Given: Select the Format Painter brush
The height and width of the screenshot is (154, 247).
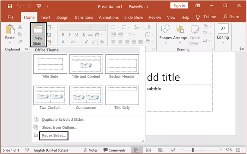Looking at the screenshot, I should pos(20,41).
